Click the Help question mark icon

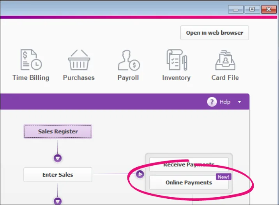coord(212,102)
